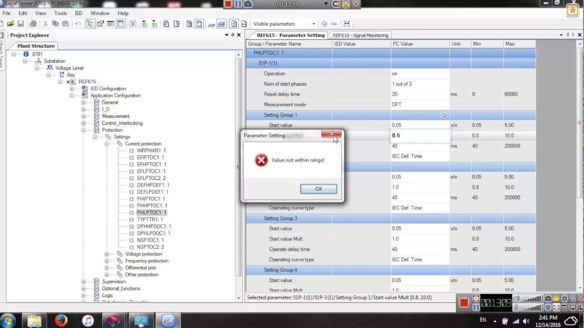Click the Operation PC Value cell showing on
The image size is (584, 328).
pyautogui.click(x=420, y=73)
